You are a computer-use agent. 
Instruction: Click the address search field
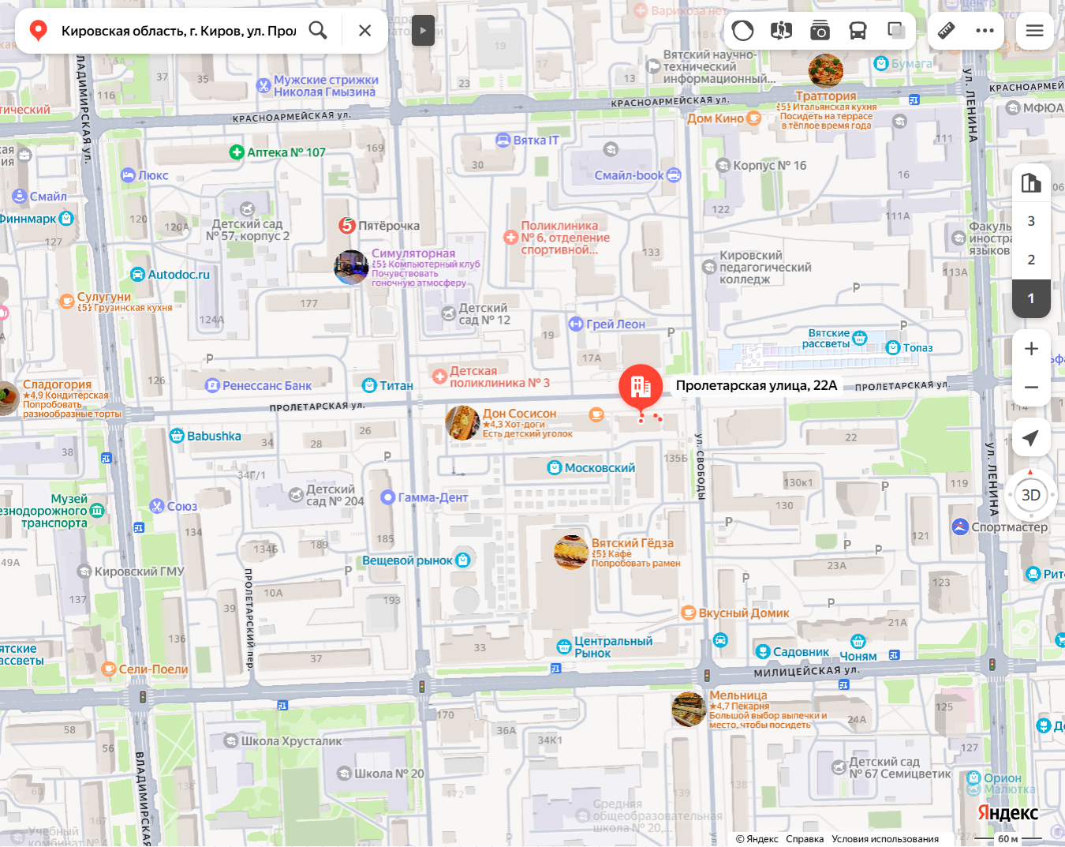click(178, 31)
